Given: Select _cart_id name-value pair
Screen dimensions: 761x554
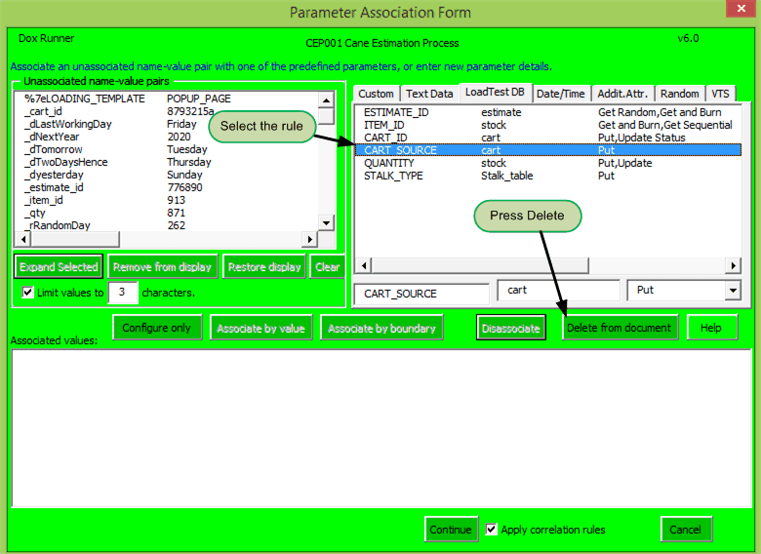Looking at the screenshot, I should click(168, 111).
